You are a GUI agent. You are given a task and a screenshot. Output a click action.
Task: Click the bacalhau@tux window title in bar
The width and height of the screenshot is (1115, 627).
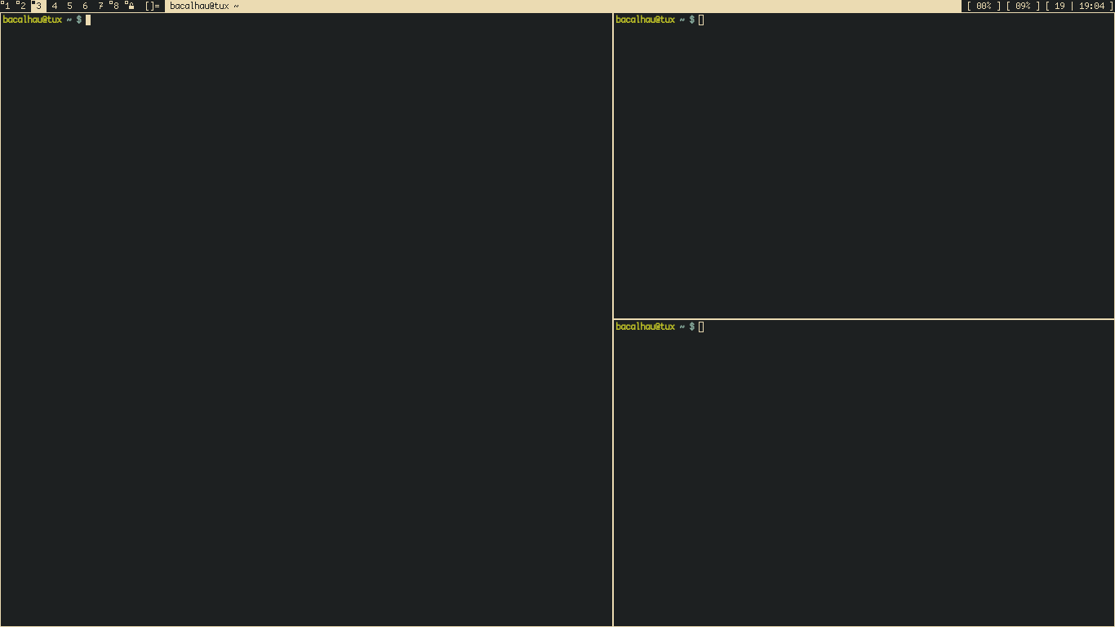(204, 6)
